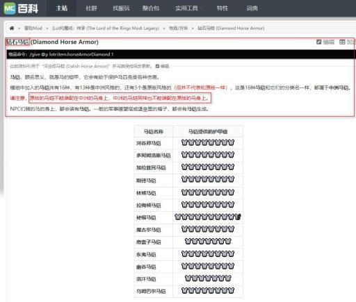
Task: Select the 河谷邦马铠 table row name
Action: point(148,143)
